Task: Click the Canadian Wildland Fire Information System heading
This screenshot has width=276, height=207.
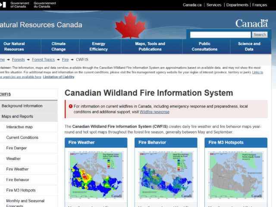Action: coord(149,93)
